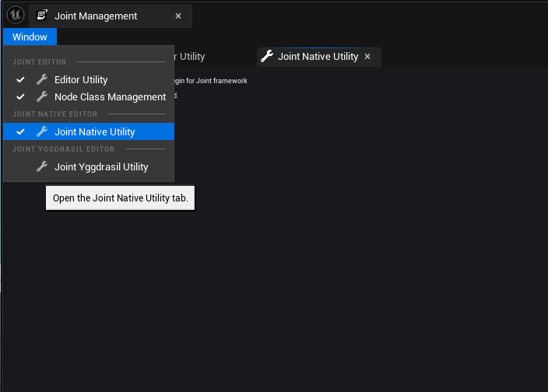This screenshot has height=392, width=548.
Task: Open the Window menu
Action: click(30, 37)
